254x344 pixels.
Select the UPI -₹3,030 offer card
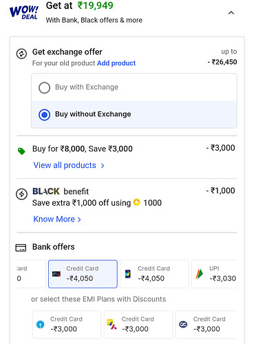(x=214, y=274)
